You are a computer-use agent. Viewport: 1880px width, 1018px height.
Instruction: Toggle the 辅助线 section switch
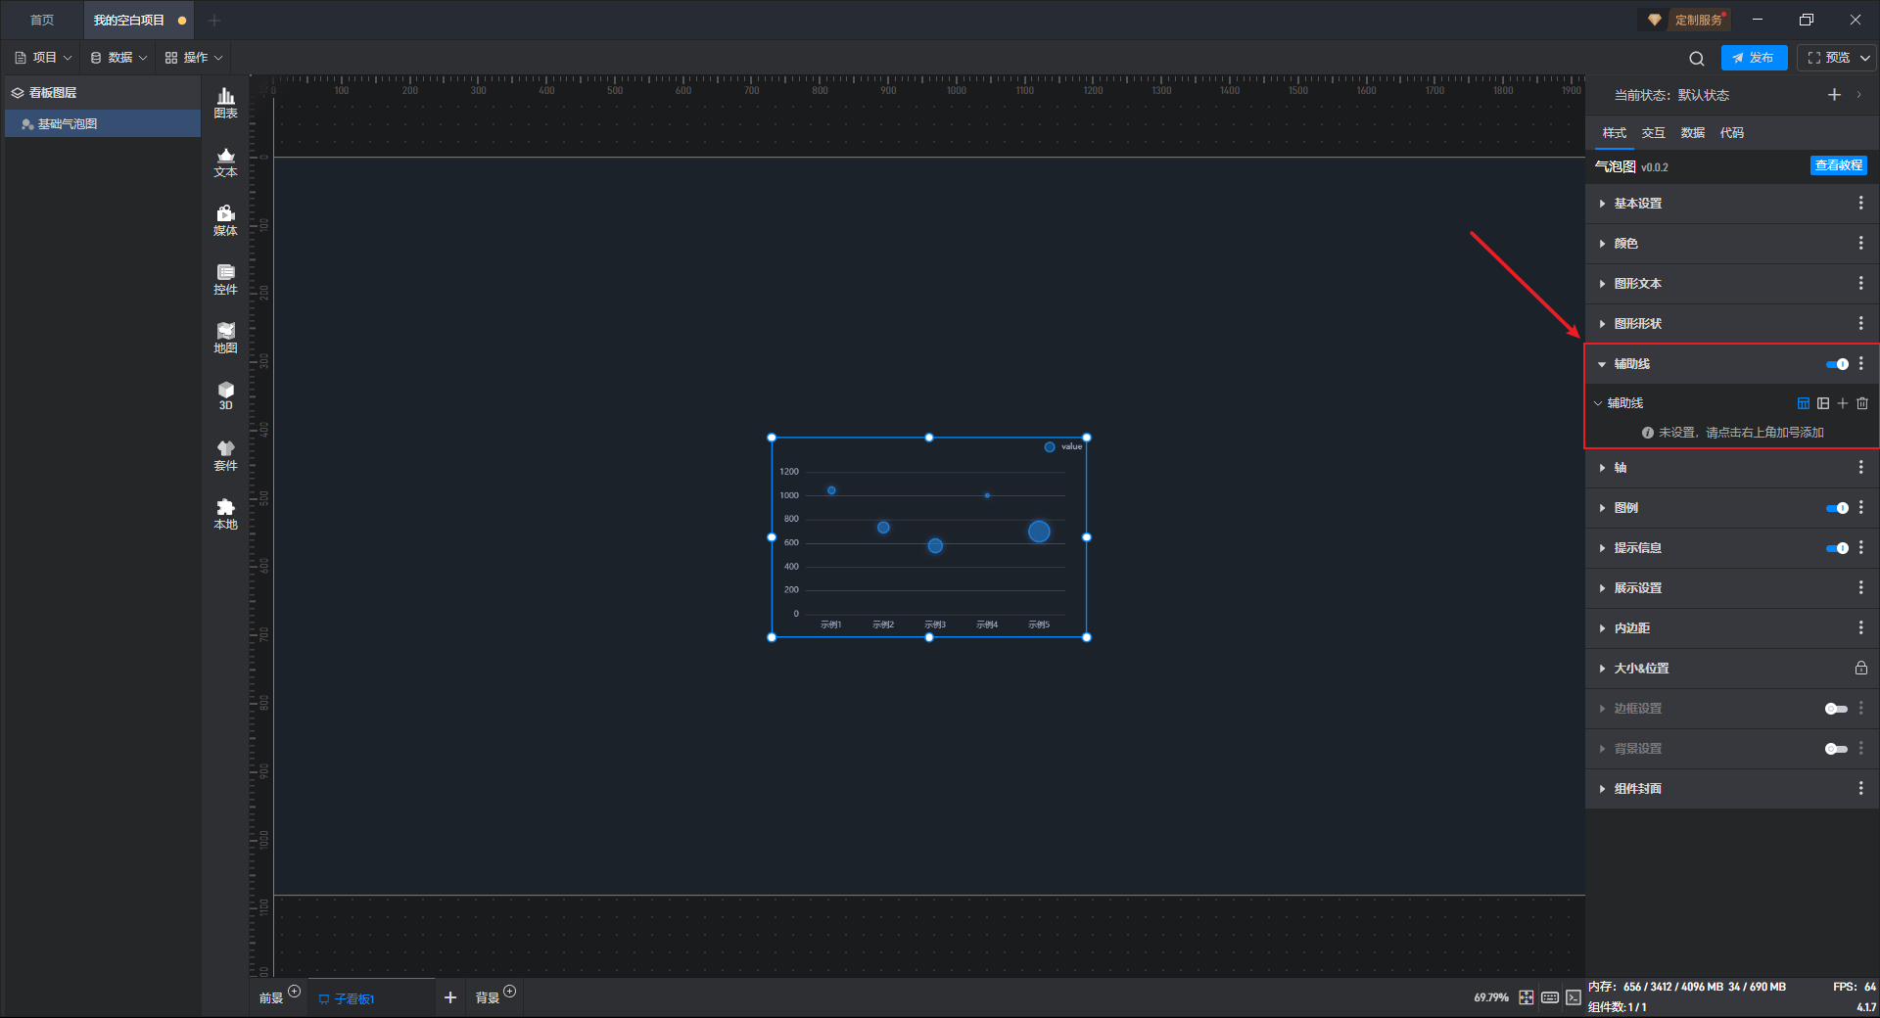[1837, 364]
